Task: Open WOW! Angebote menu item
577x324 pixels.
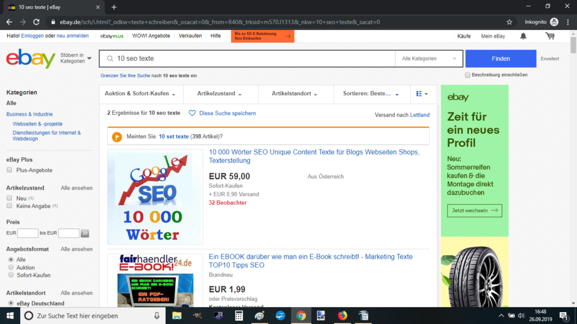Action: point(151,36)
